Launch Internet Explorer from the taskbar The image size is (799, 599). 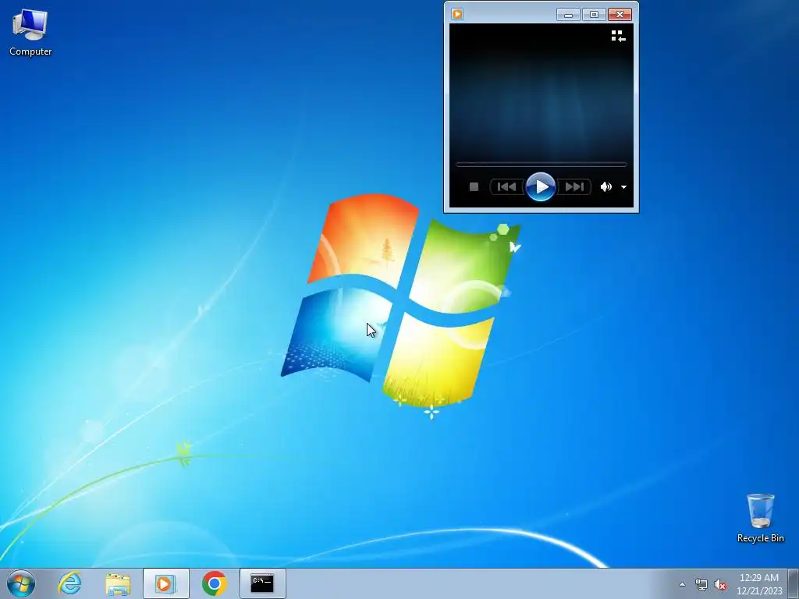(x=69, y=583)
